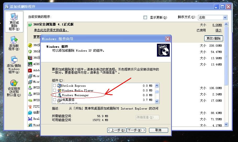Open the 排序方式 sort dropdown
The height and width of the screenshot is (142, 238).
coord(225,18)
